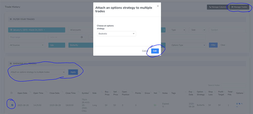Open the Butterfly strategy filter

(81, 45)
